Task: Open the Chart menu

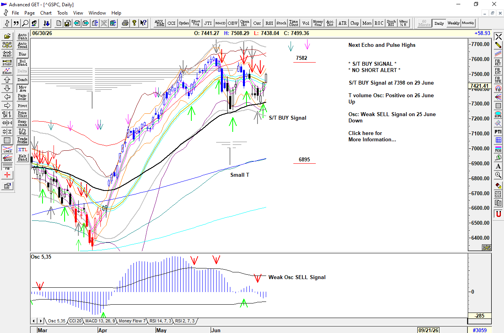Action: pyautogui.click(x=46, y=13)
